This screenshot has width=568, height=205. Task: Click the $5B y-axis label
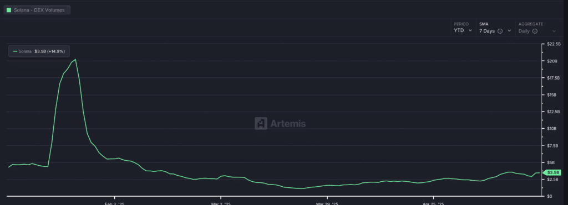tap(551, 163)
